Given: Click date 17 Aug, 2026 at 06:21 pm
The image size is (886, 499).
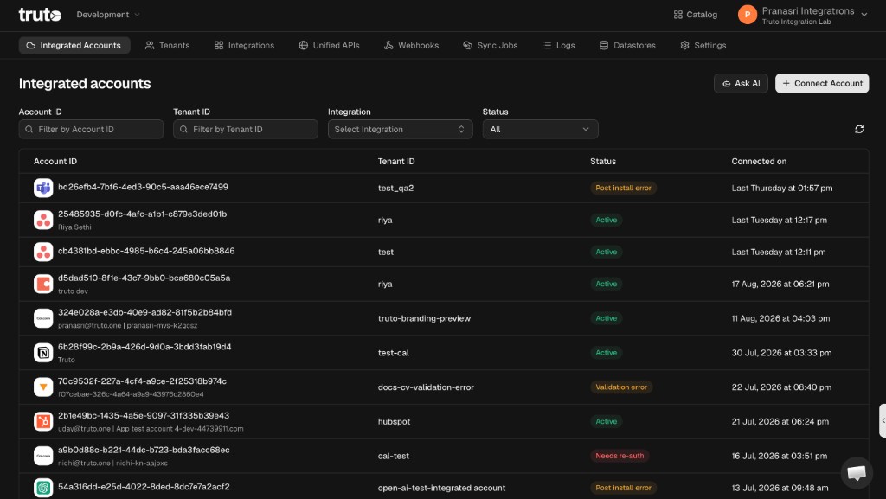Looking at the screenshot, I should (x=780, y=284).
